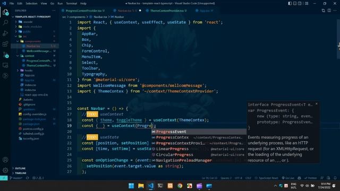This screenshot has height=191, width=340.
Task: Select LinearProgress suggestion
Action: pyautogui.click(x=199, y=149)
